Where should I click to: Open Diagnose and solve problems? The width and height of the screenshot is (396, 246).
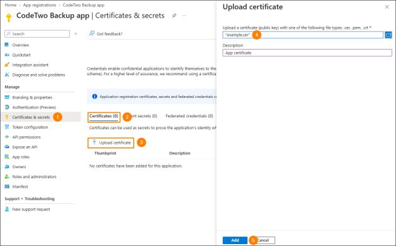(38, 75)
